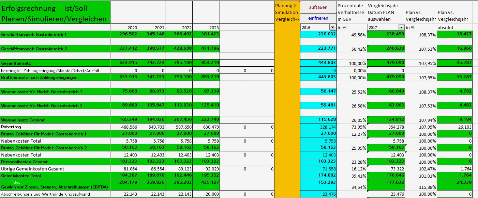
Task: Select the 'Rohertrag' row label
Action: [55, 127]
